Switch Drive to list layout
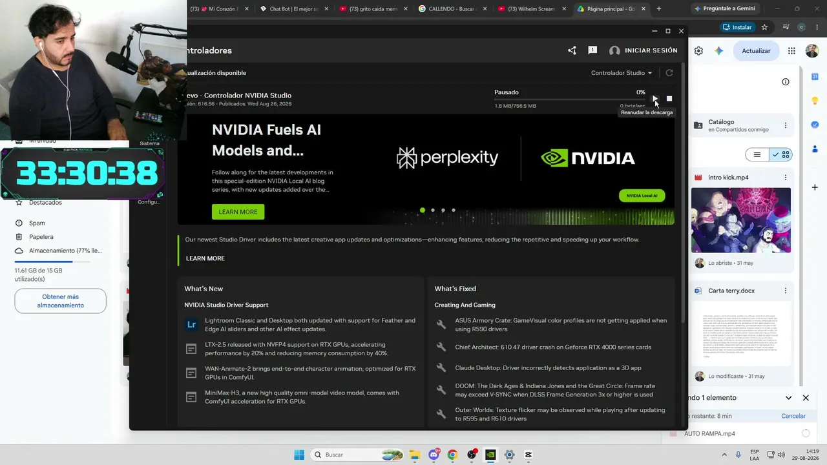Image resolution: width=827 pixels, height=465 pixels. click(x=757, y=155)
